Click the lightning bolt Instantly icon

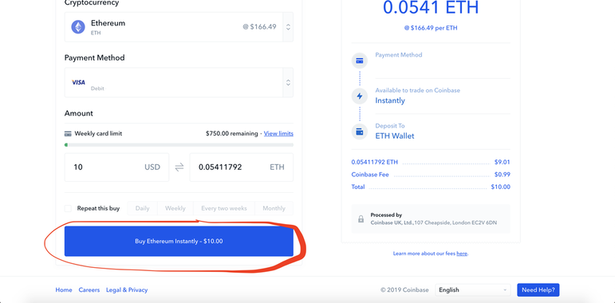tap(359, 96)
